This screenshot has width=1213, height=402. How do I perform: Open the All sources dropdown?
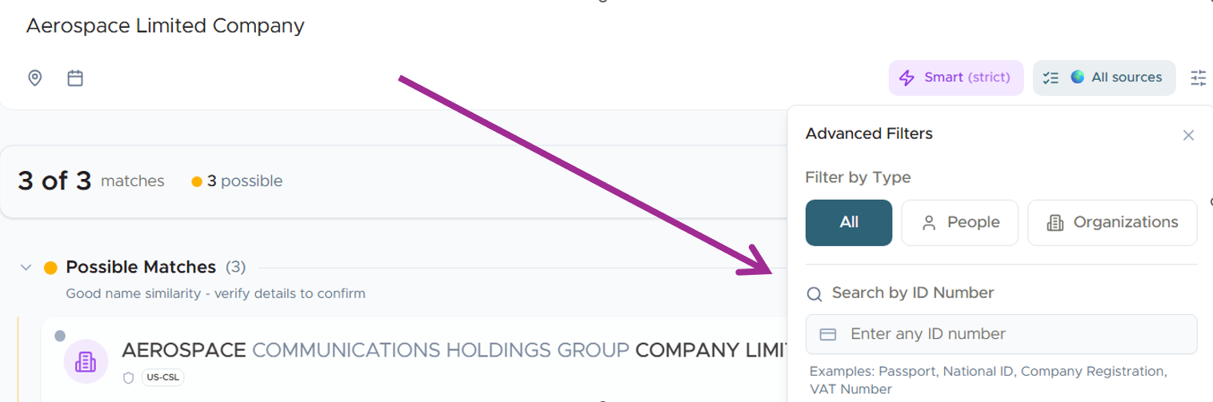(1103, 78)
